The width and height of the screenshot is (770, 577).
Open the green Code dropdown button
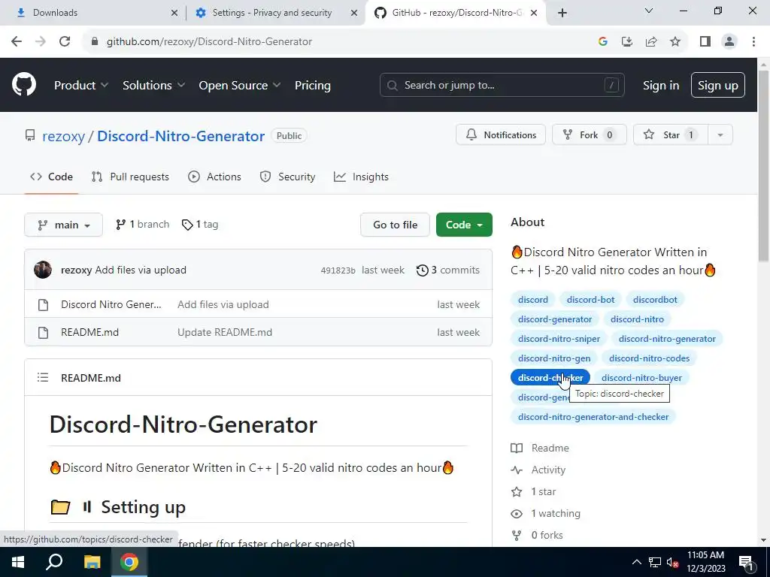(464, 225)
